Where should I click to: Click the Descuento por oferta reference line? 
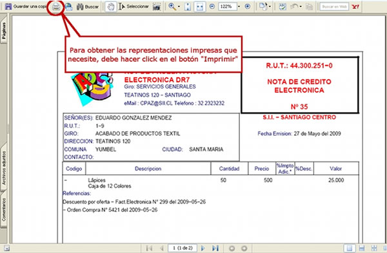134,201
